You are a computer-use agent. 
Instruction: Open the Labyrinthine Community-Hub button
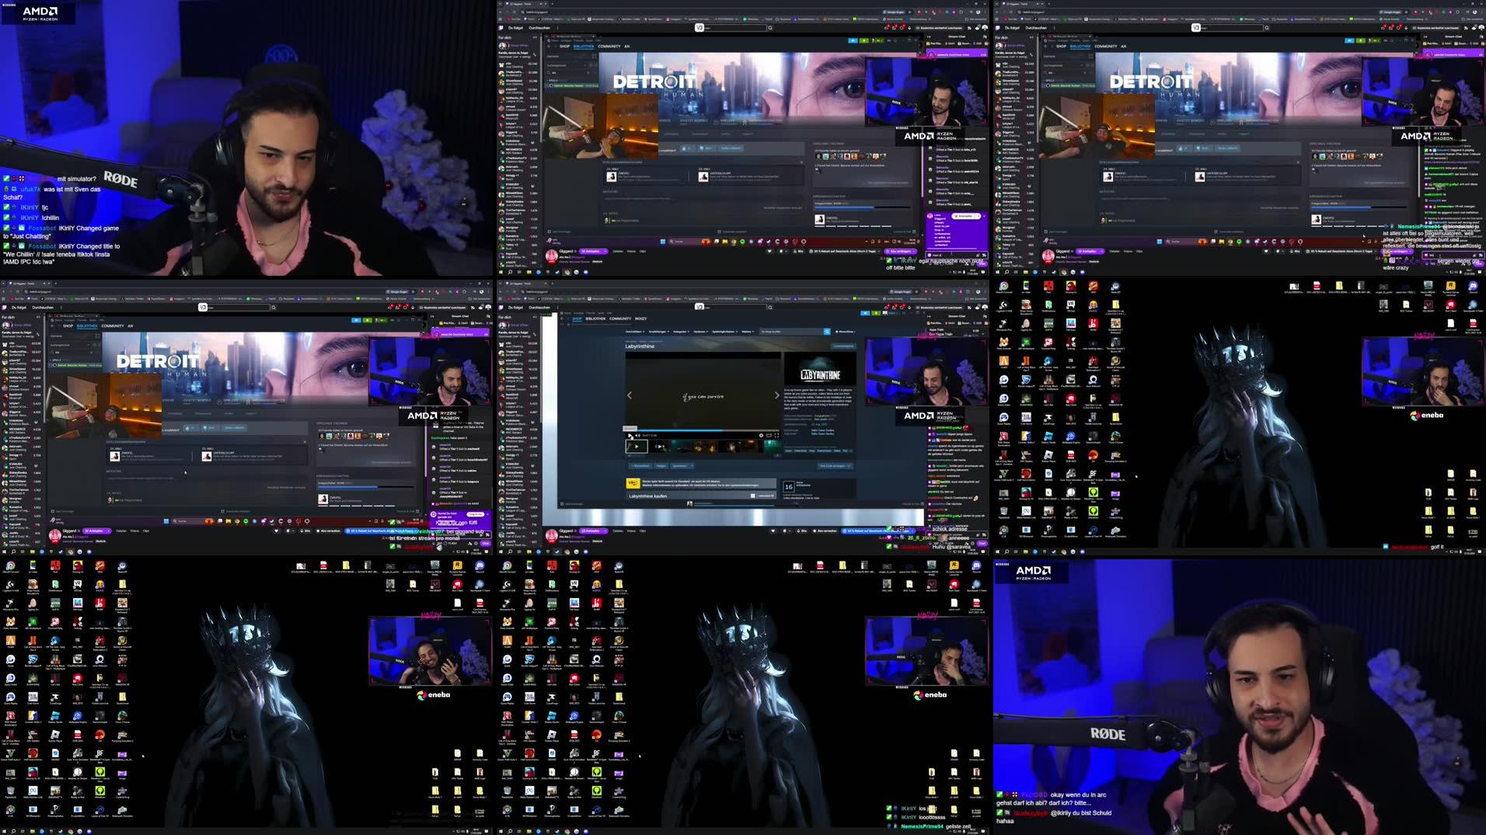[842, 346]
